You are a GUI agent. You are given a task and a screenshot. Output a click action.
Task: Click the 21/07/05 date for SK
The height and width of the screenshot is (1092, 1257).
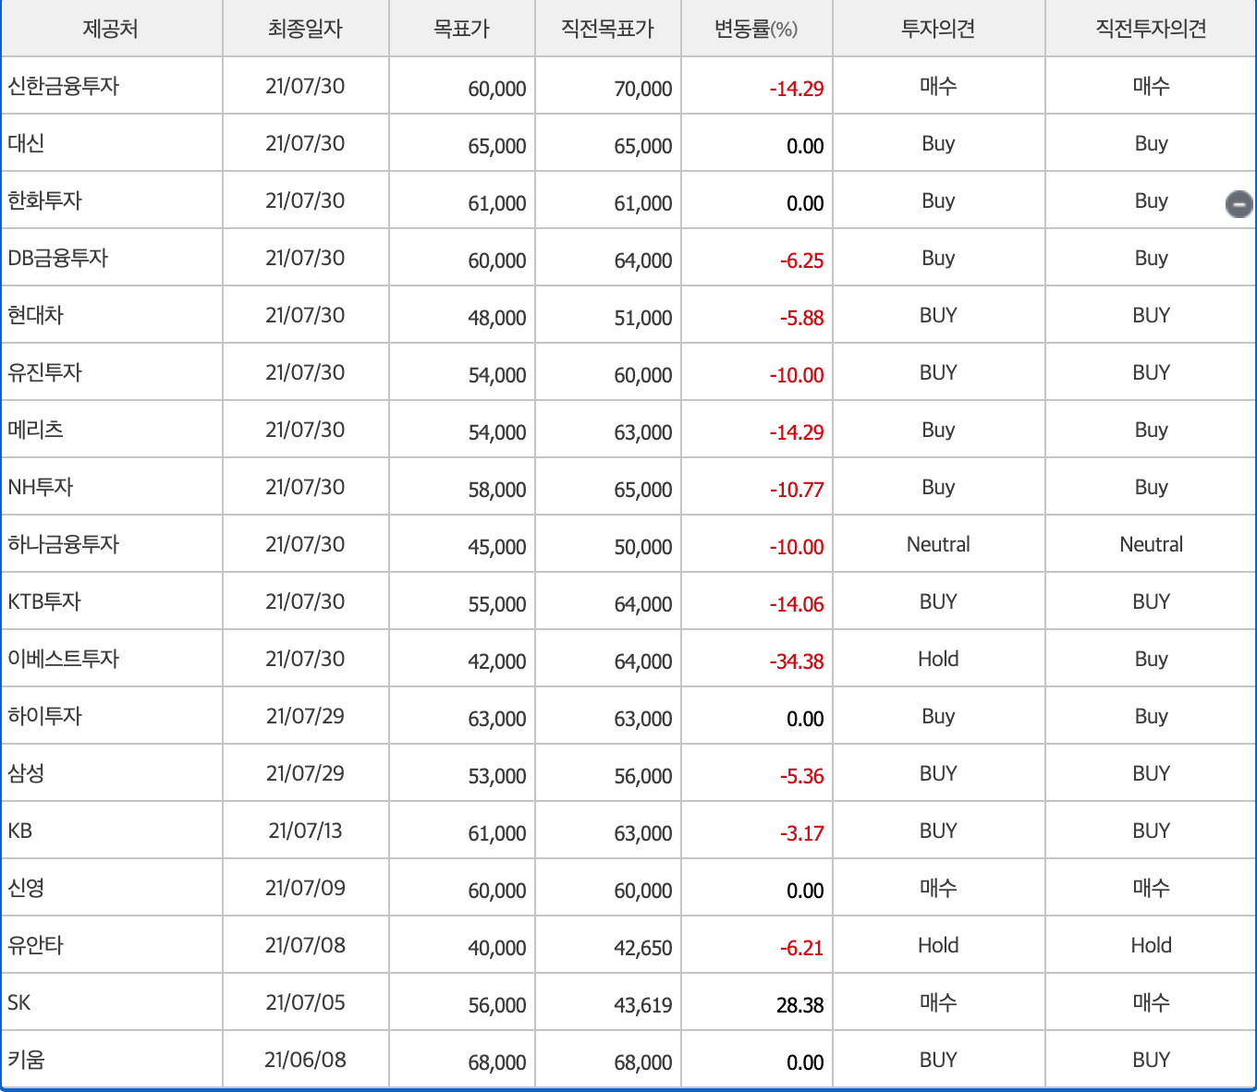[x=305, y=1002]
